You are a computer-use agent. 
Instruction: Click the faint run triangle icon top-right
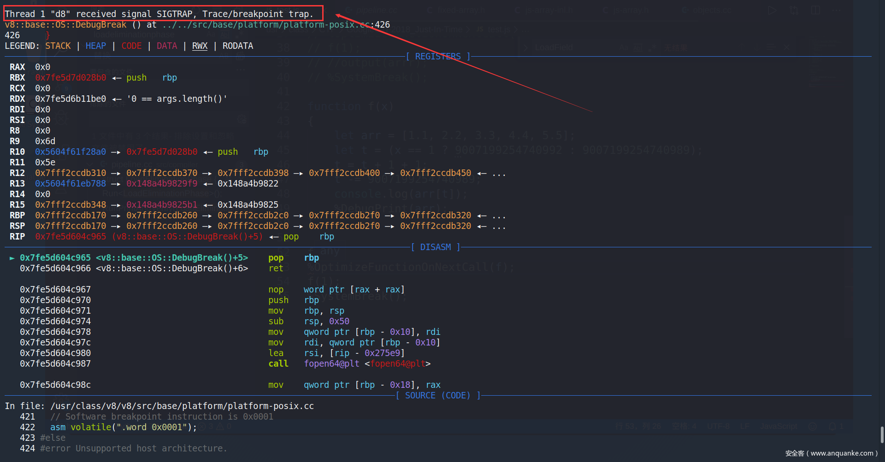pos(772,10)
